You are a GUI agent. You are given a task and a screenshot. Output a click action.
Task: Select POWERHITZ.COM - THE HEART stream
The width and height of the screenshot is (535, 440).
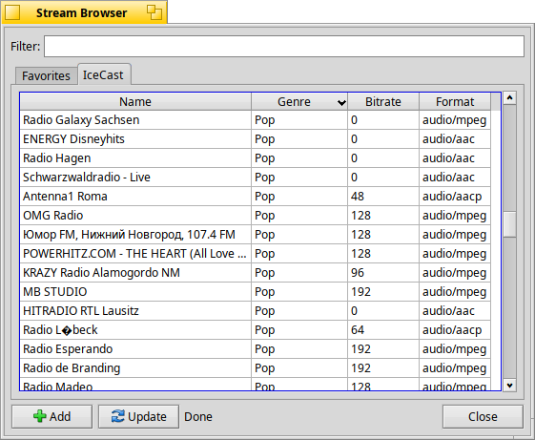256,254
